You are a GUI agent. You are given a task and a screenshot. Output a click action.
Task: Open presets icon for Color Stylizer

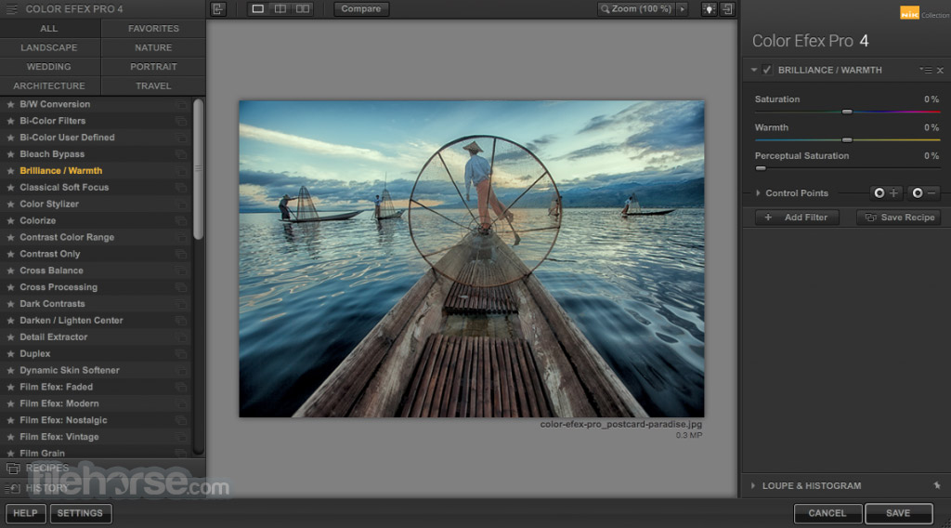pos(181,204)
